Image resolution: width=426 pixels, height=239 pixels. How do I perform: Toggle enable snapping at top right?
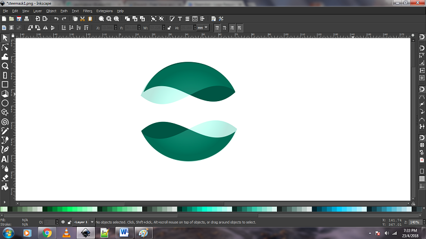pyautogui.click(x=422, y=37)
